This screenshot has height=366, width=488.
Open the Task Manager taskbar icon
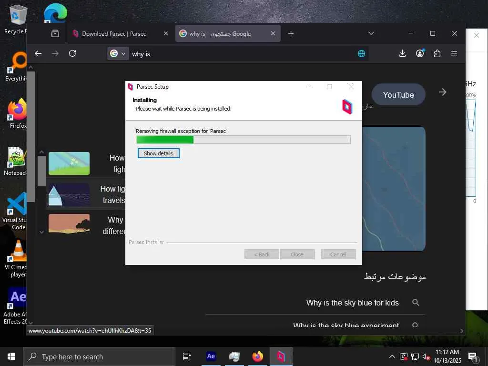234,356
